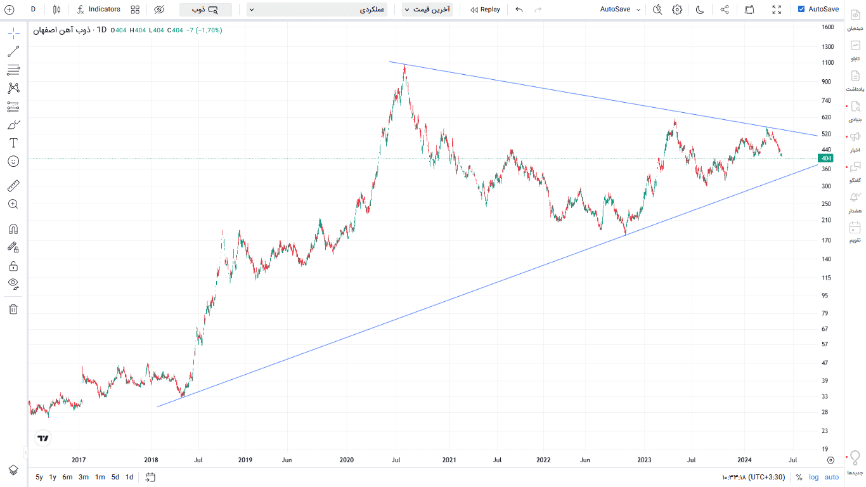The width and height of the screenshot is (866, 487).
Task: Click the 404 current price label
Action: click(825, 158)
